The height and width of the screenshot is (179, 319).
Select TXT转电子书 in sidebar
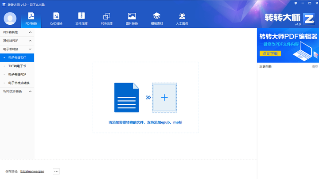click(17, 66)
